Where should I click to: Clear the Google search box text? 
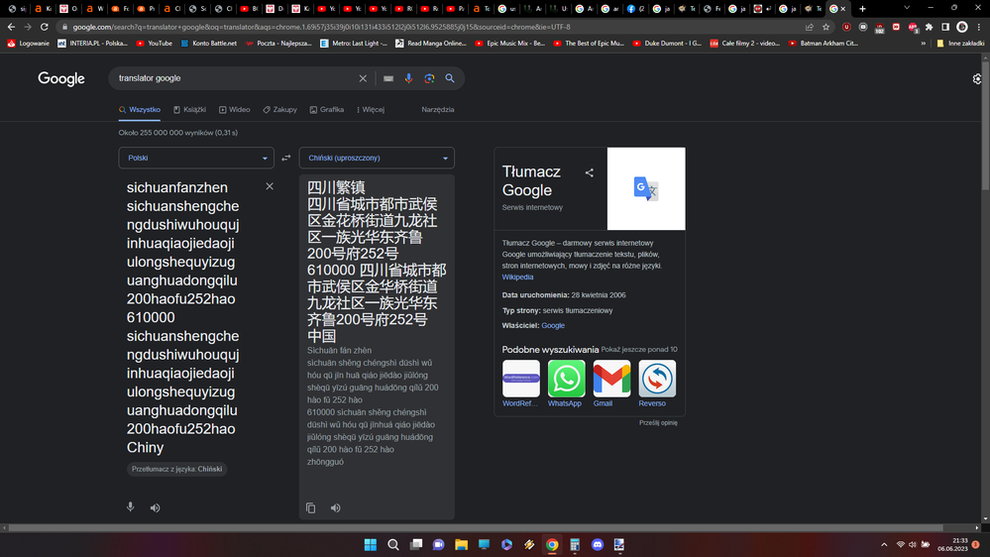click(363, 78)
